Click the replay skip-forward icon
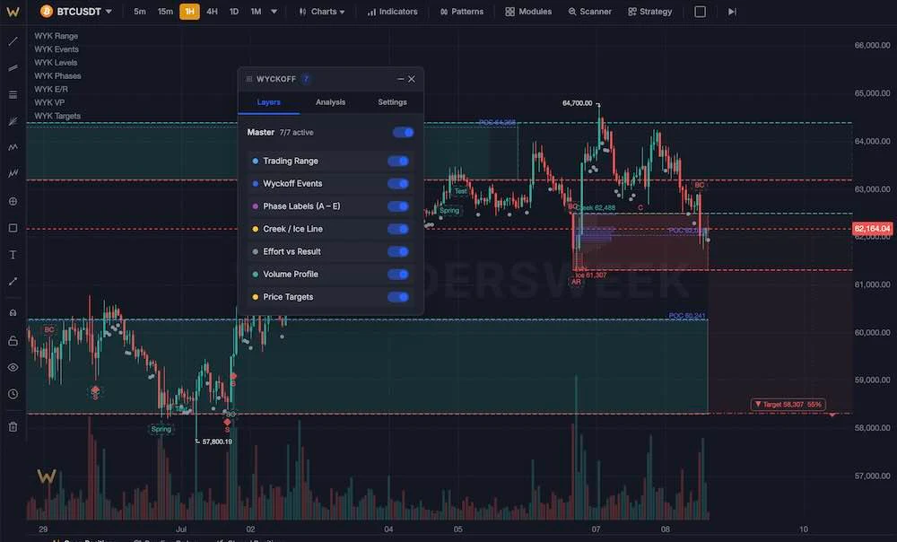Viewport: 897px width, 542px height. [732, 12]
